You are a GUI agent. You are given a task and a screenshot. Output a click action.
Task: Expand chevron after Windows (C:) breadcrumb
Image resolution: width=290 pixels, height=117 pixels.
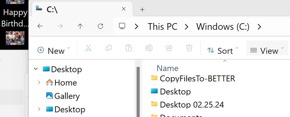point(259,27)
